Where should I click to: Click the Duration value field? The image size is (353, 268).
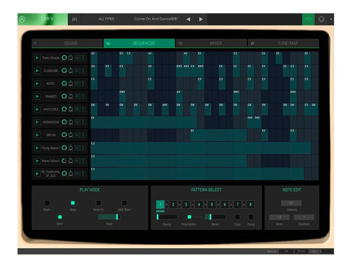(x=304, y=217)
